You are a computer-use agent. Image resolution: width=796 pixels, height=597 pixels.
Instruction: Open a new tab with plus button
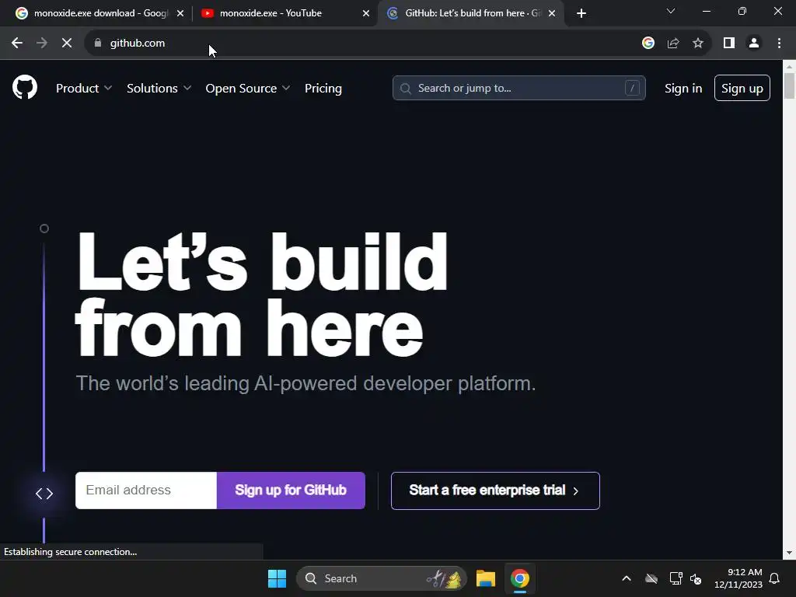point(581,13)
